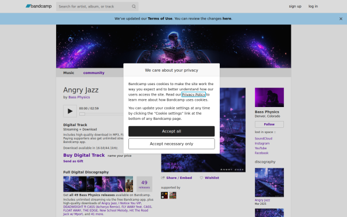347x217 pixels.
Task: Open the Bass Physics artist link under the title
Action: [79, 97]
